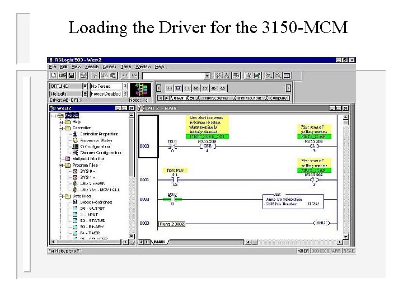Click the tile-window icon after Zoom Out
Screen dimensions: 403x302
click(x=287, y=75)
